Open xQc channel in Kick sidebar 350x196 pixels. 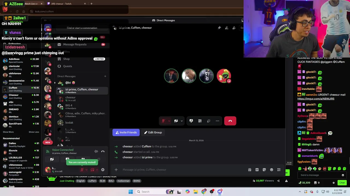(x=21, y=103)
